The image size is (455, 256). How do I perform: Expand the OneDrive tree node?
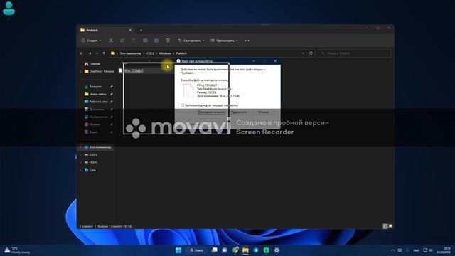[80, 71]
